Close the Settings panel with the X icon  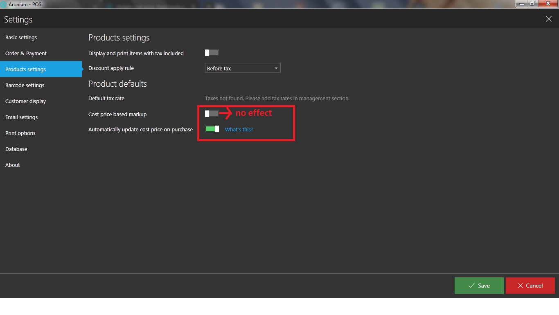[x=549, y=19]
